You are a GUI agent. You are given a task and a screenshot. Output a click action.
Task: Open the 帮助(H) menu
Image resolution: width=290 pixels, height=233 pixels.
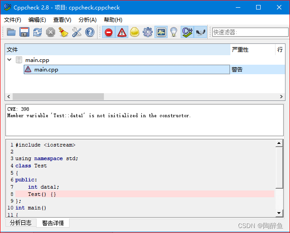click(113, 20)
